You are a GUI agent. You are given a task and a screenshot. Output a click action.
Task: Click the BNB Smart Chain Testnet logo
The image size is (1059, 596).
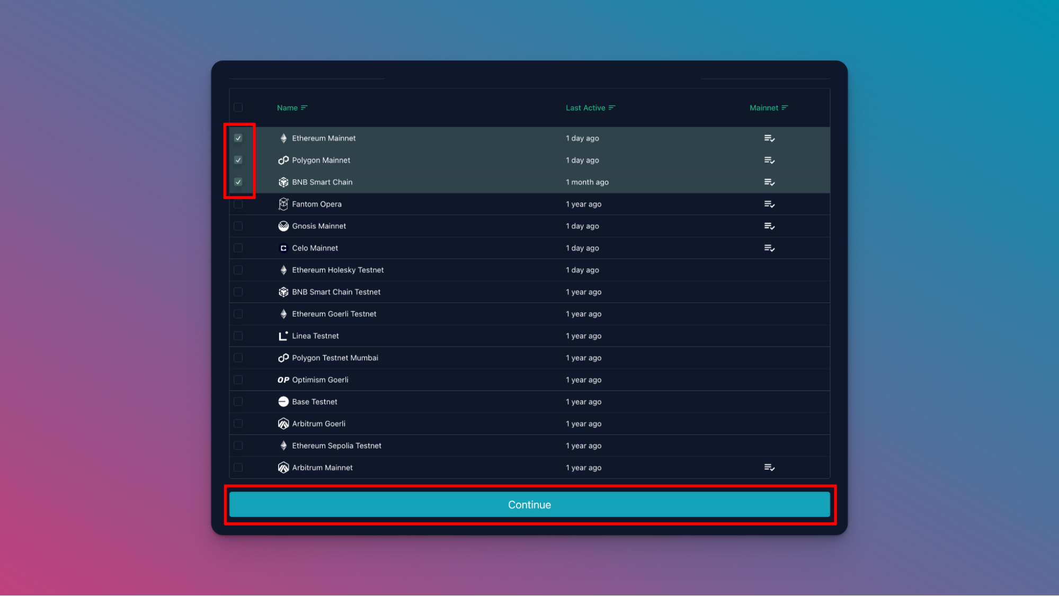(283, 292)
